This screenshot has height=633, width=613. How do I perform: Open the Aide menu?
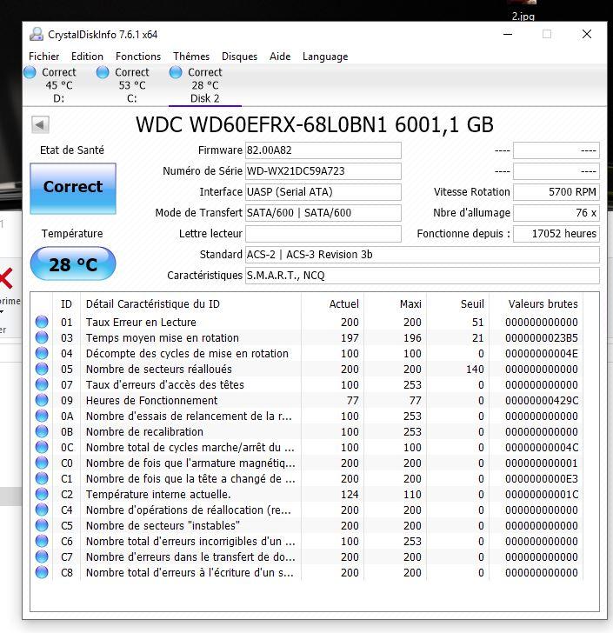click(x=280, y=57)
